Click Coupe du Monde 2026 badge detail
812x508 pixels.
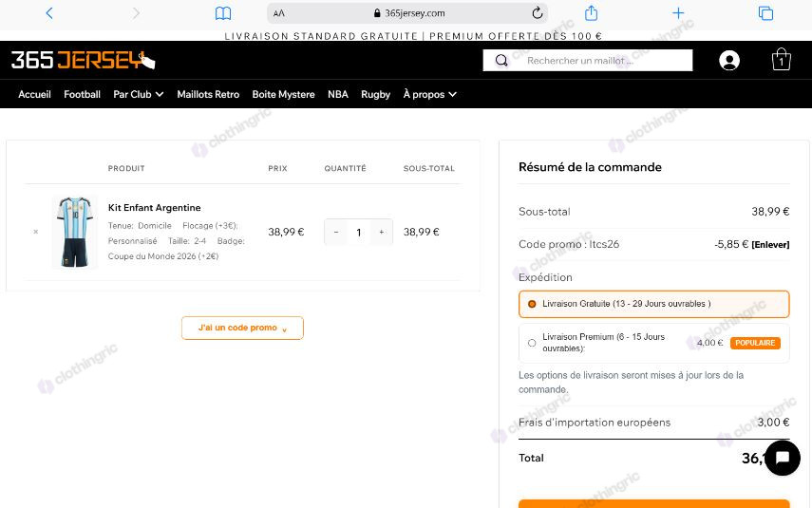(x=163, y=256)
